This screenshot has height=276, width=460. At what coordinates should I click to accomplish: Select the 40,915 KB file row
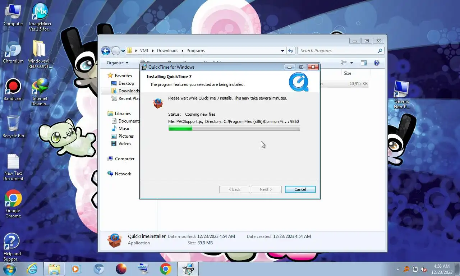pos(344,84)
